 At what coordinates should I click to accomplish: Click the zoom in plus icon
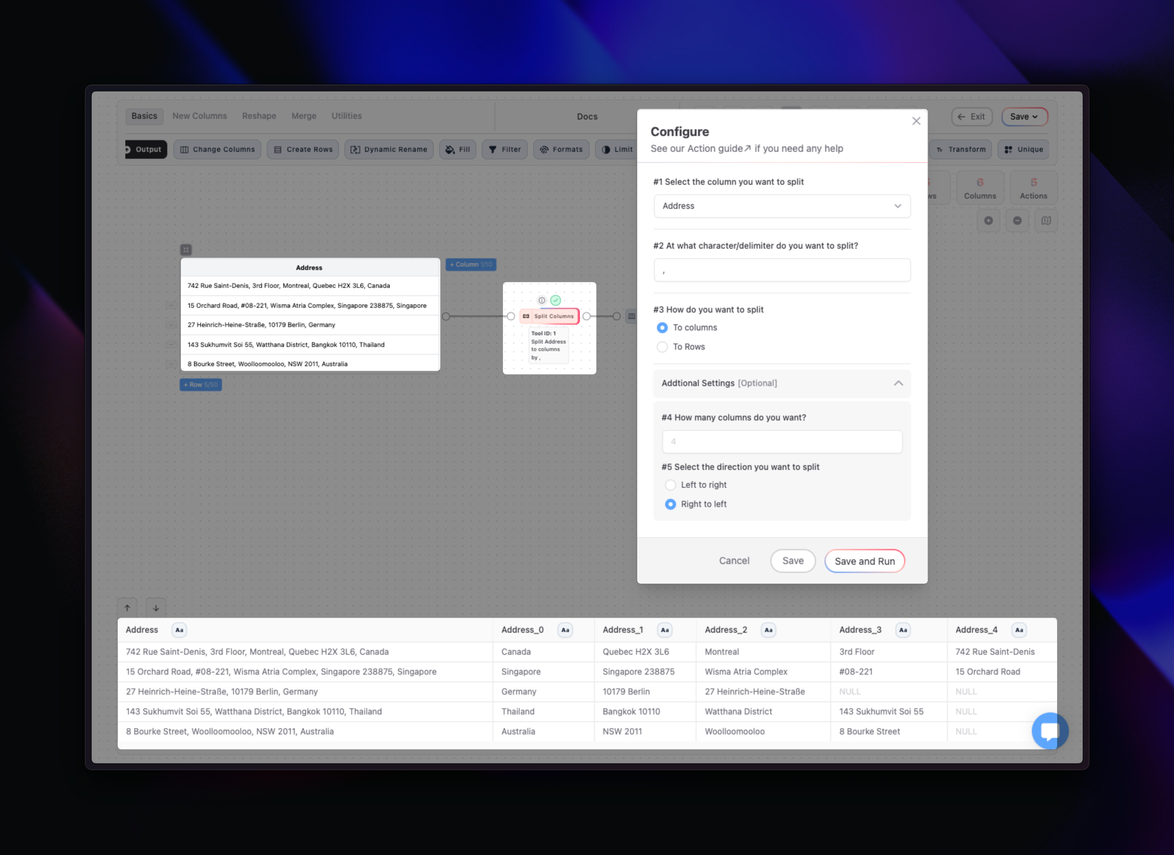(x=988, y=221)
